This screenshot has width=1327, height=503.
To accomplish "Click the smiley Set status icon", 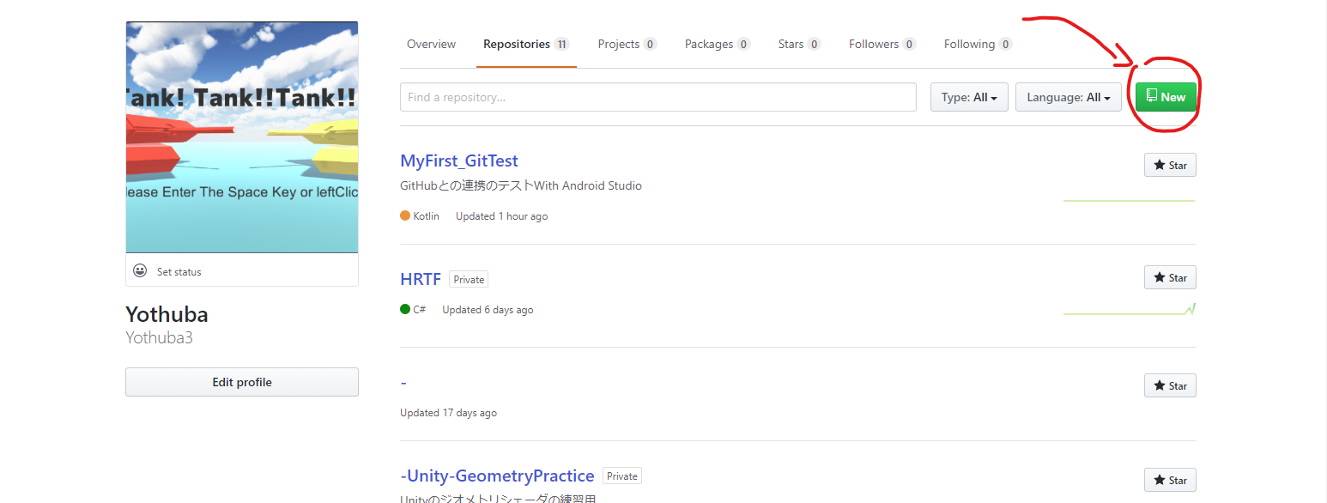I will (x=140, y=271).
